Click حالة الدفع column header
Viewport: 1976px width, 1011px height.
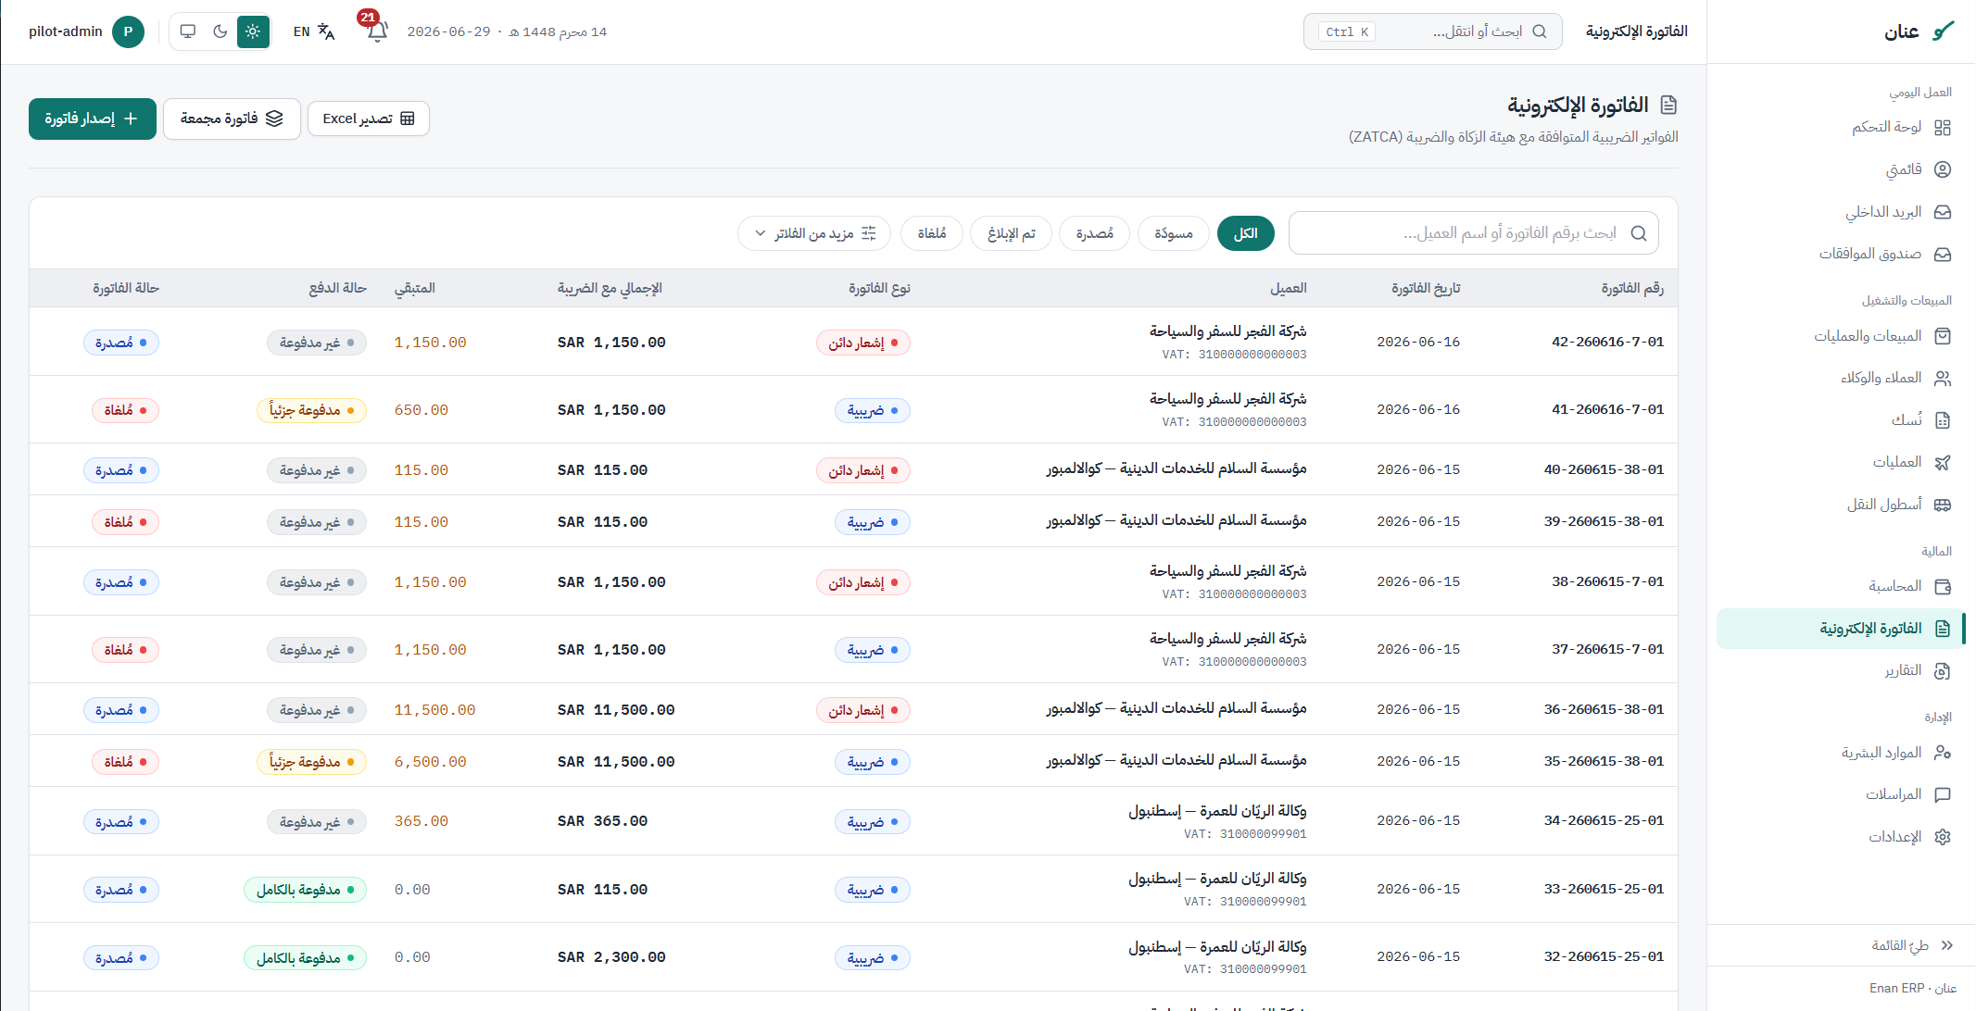(338, 288)
